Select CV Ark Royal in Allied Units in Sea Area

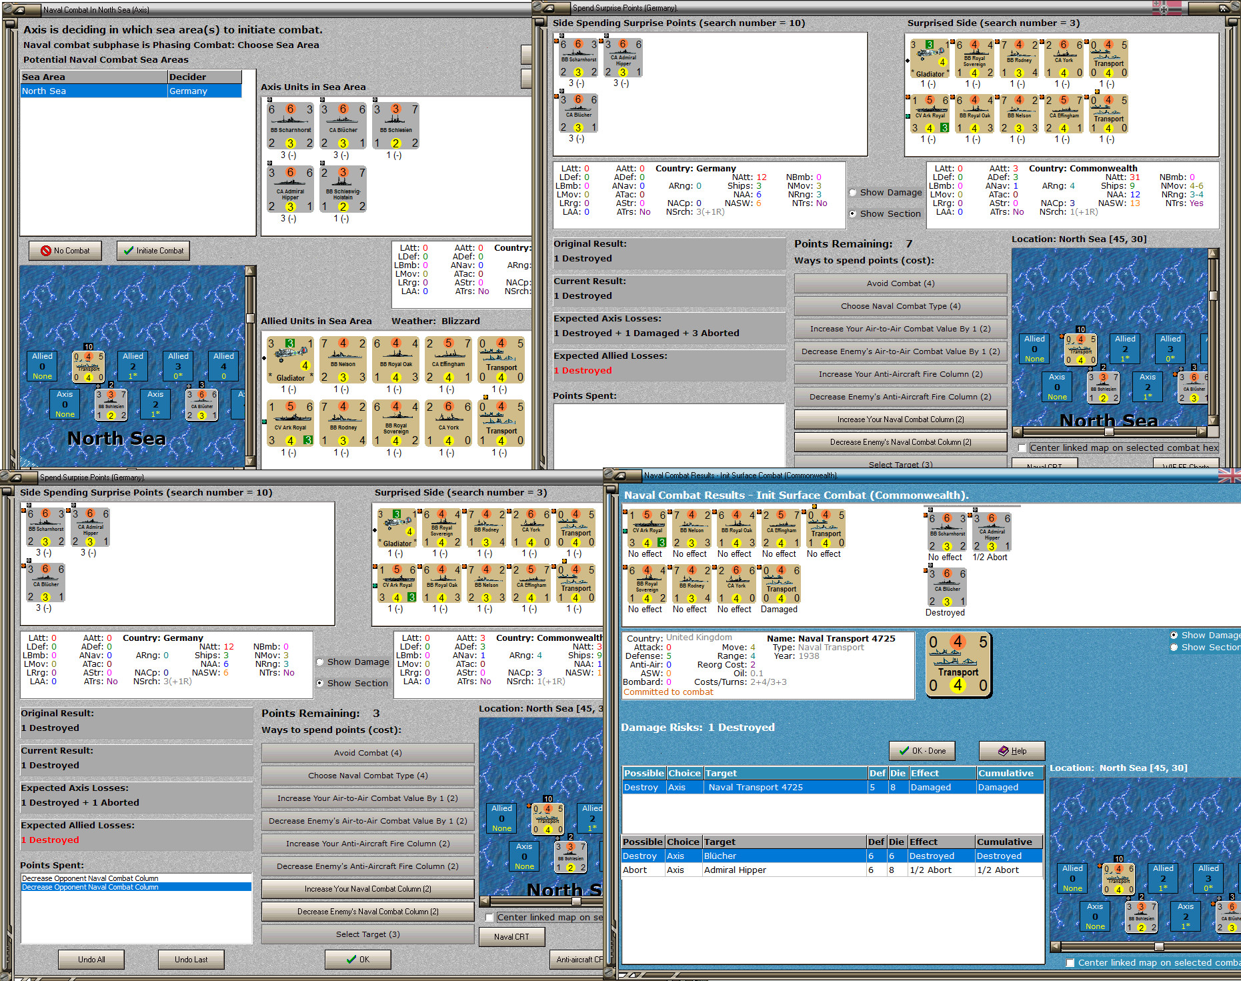(290, 423)
